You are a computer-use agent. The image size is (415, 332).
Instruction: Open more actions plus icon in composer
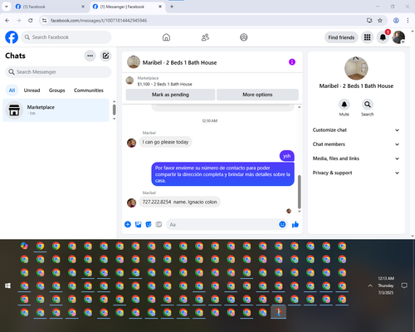[x=128, y=224]
